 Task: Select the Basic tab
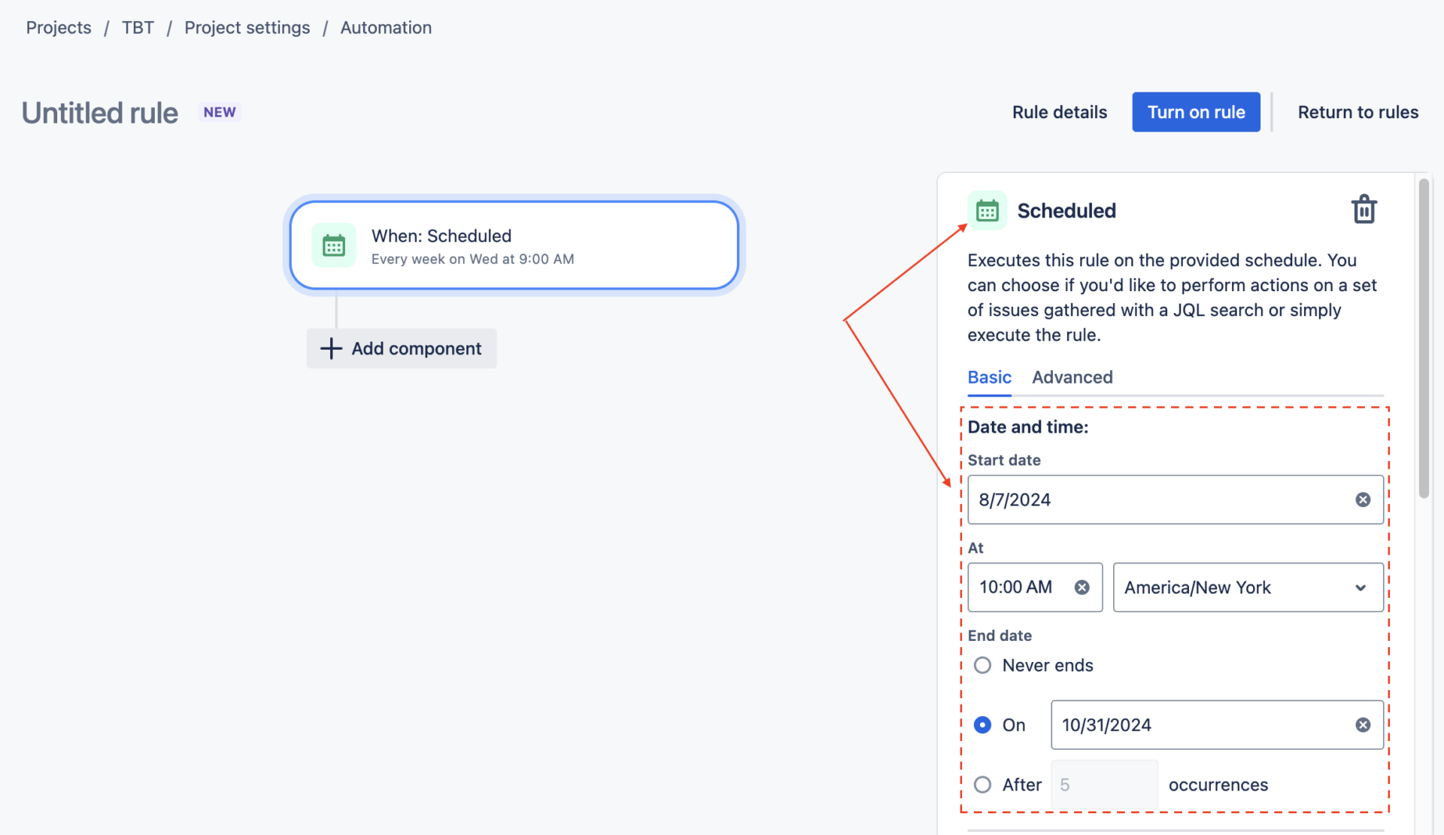pyautogui.click(x=989, y=377)
